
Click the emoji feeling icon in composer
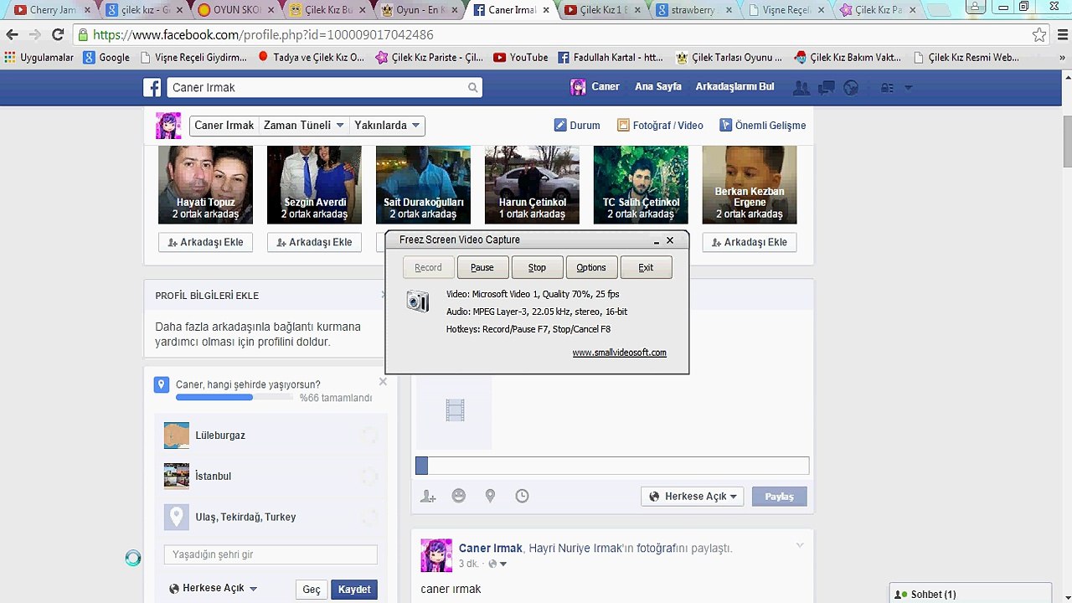(x=458, y=496)
